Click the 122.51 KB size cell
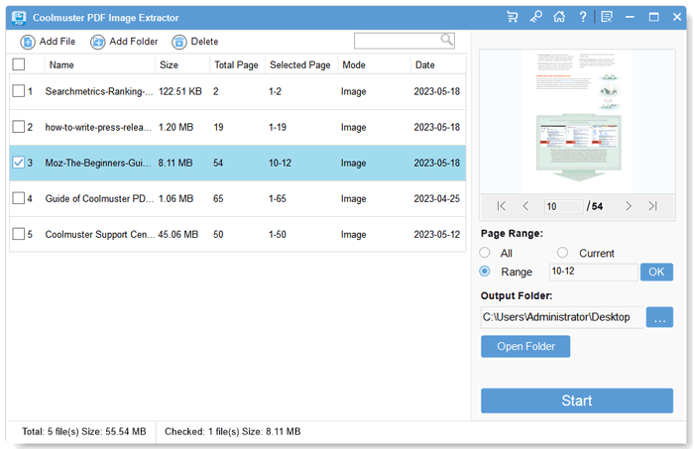Screen dimensions: 694x449 click(180, 91)
